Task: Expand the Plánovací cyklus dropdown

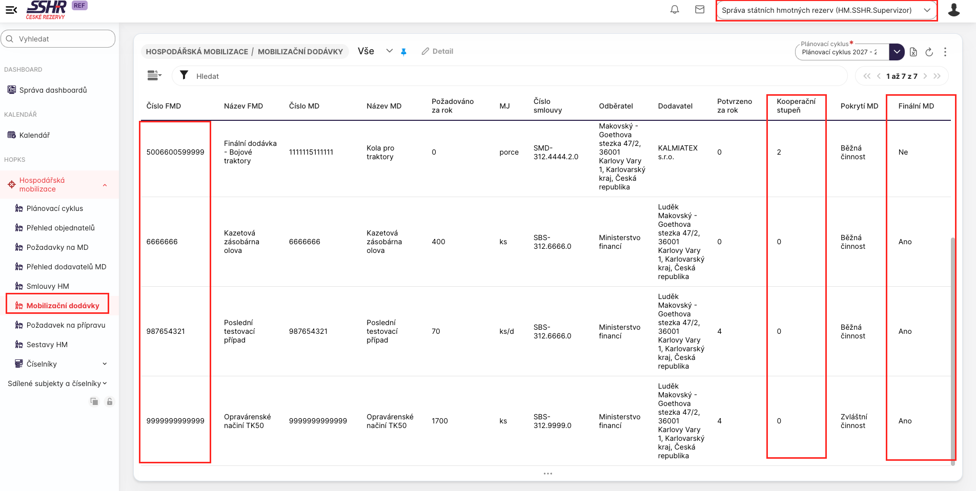Action: click(x=897, y=52)
